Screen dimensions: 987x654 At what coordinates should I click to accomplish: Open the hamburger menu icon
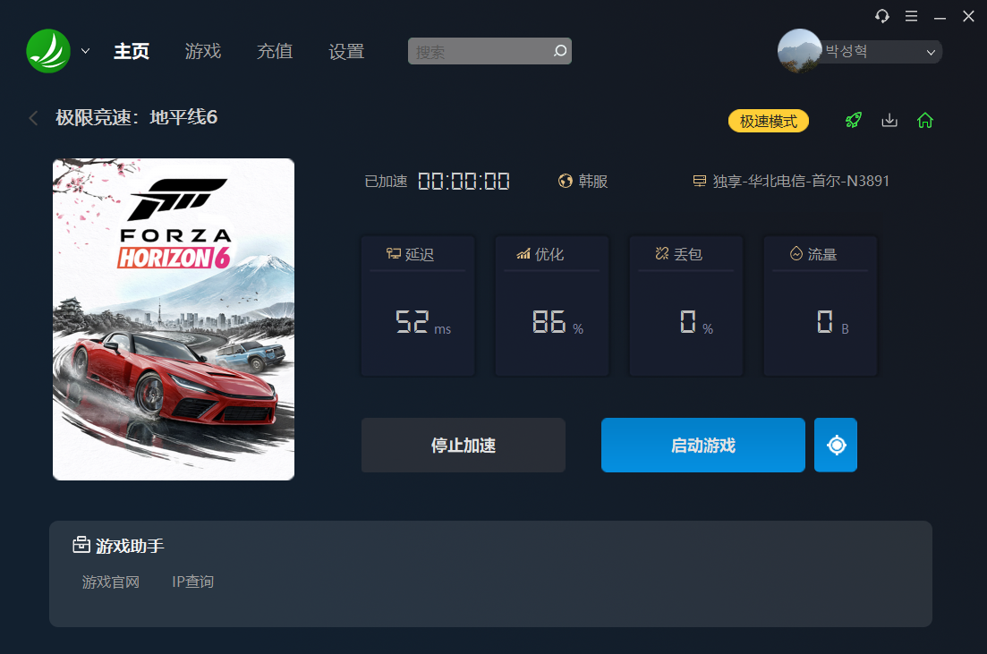click(911, 16)
